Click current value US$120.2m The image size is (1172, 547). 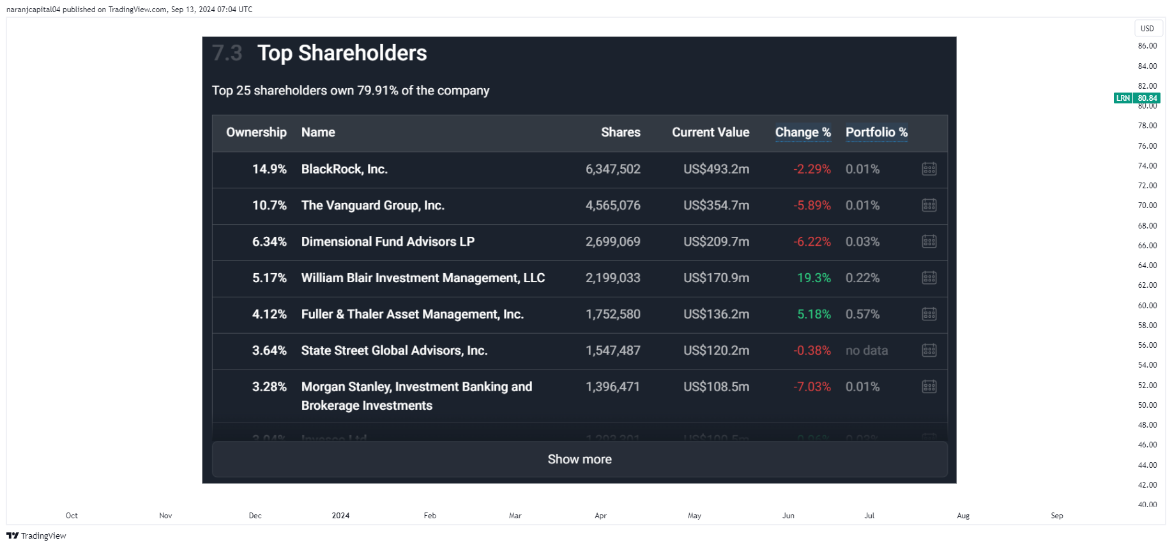coord(717,351)
